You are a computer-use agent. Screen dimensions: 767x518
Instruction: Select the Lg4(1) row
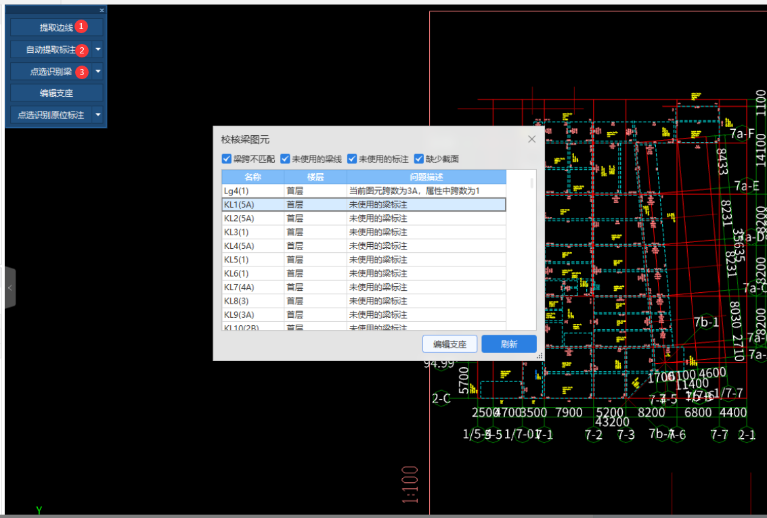click(x=364, y=191)
